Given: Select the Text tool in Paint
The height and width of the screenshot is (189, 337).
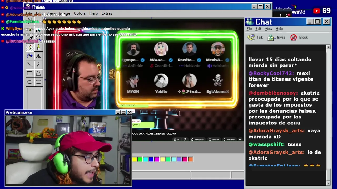Looking at the screenshot, I should (x=38, y=56).
